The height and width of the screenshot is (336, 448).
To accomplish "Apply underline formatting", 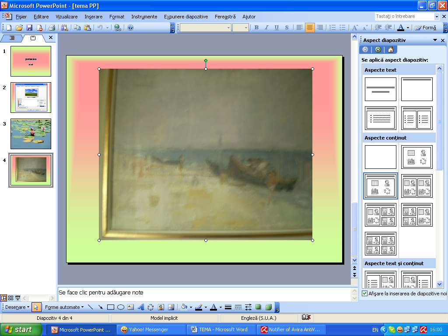I will pos(276,28).
